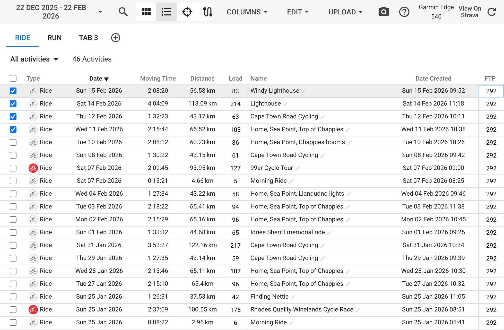
Task: Open the COLUMNS dropdown
Action: coord(246,12)
